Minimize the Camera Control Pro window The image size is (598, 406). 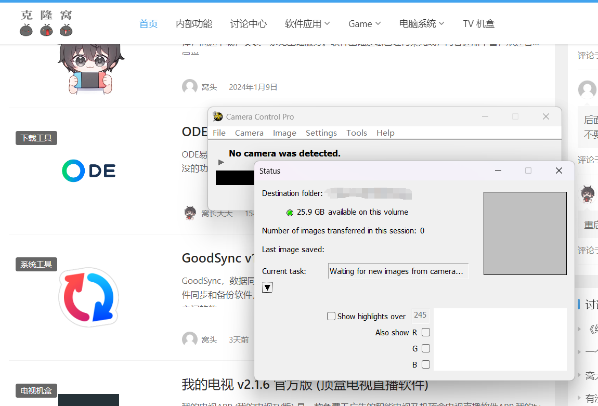pos(485,116)
